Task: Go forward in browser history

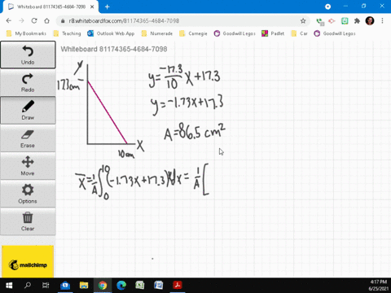Action: [x=21, y=21]
